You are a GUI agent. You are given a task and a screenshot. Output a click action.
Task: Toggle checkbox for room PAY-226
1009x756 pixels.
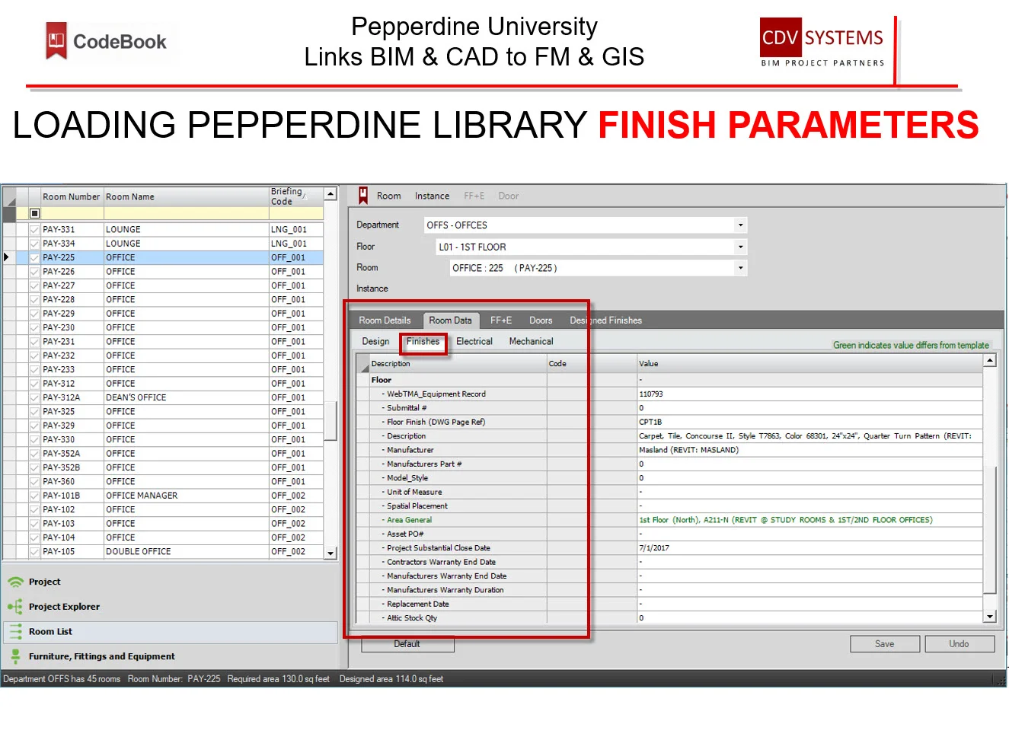tap(34, 271)
